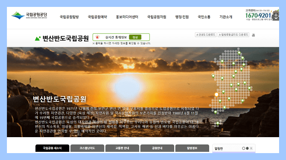This screenshot has width=286, height=160.
Task: Open the 행정·민원 menu
Action: (x=182, y=17)
